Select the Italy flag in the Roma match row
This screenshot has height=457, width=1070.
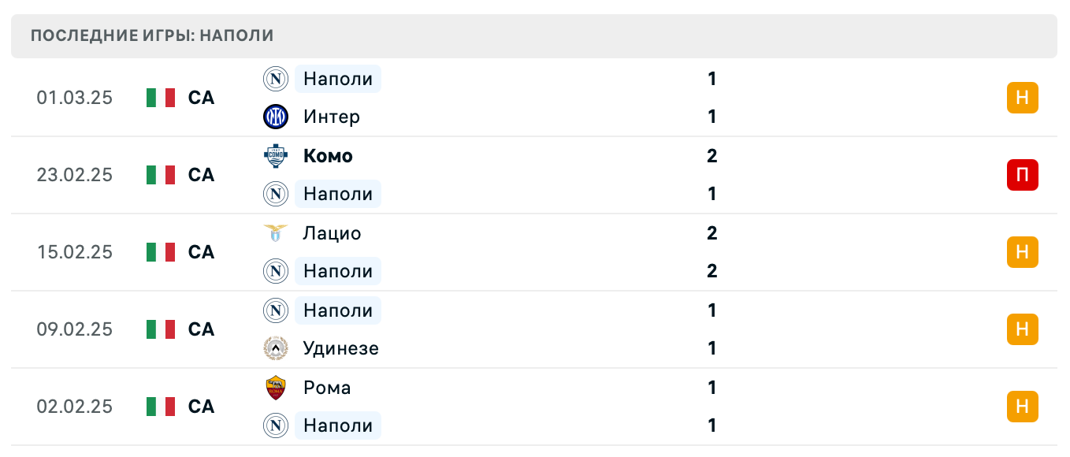161,407
